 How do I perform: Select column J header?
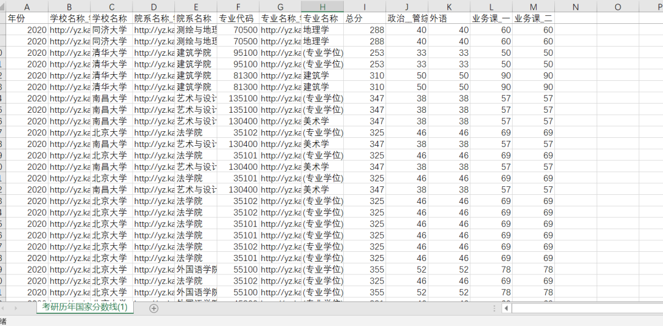(407, 6)
